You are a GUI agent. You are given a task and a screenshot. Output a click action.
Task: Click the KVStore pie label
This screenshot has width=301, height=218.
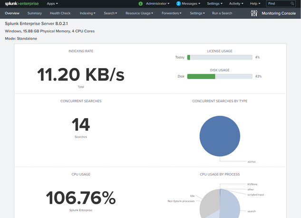point(252,184)
